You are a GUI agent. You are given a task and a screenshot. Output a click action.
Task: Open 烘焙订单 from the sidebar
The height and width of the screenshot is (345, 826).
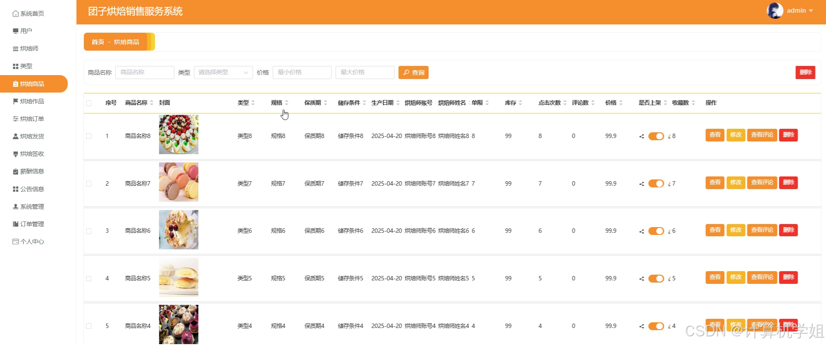[x=28, y=119]
